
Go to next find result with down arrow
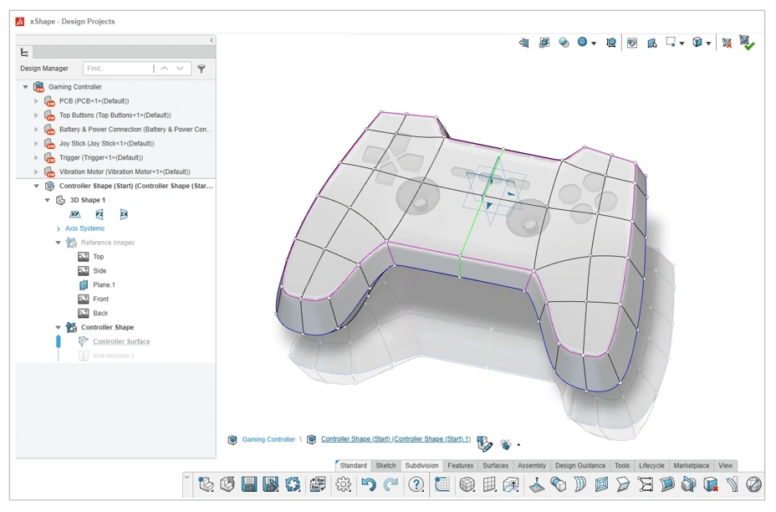[x=180, y=69]
